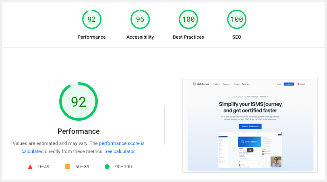This screenshot has height=182, width=327.
Task: Click the Performance score gauge showing 92 at top
Action: 91,19
